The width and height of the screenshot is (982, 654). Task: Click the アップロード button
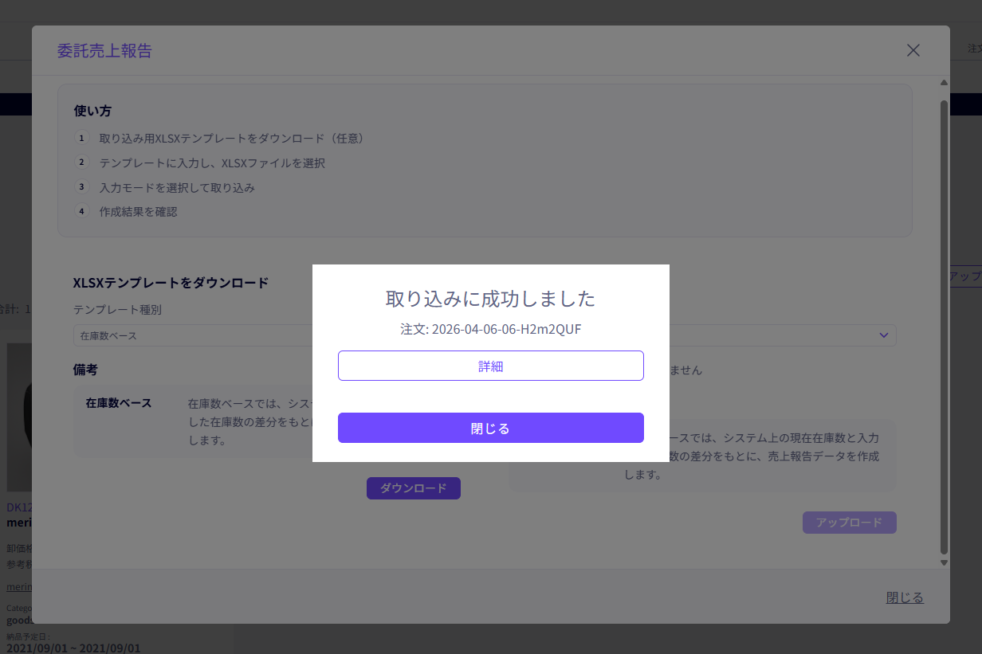[849, 522]
